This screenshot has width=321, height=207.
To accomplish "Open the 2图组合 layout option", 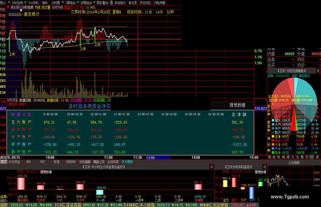I will coord(70,3).
